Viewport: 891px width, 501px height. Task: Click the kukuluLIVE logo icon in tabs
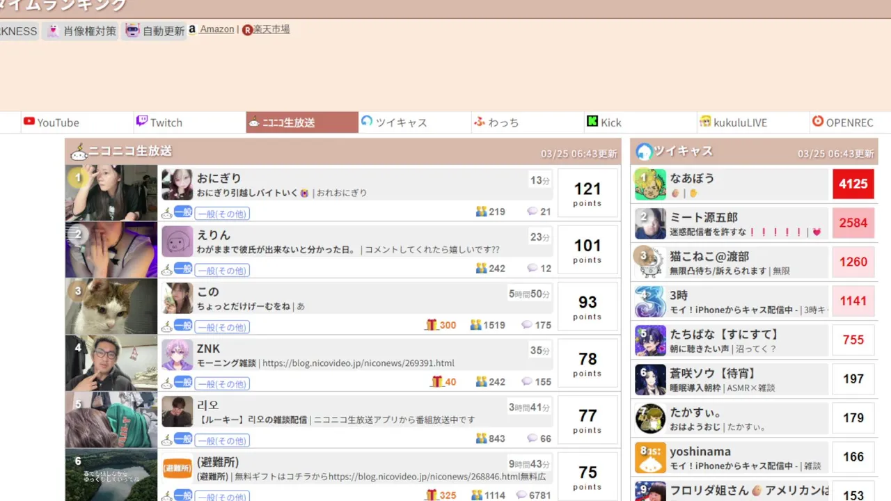coord(705,121)
